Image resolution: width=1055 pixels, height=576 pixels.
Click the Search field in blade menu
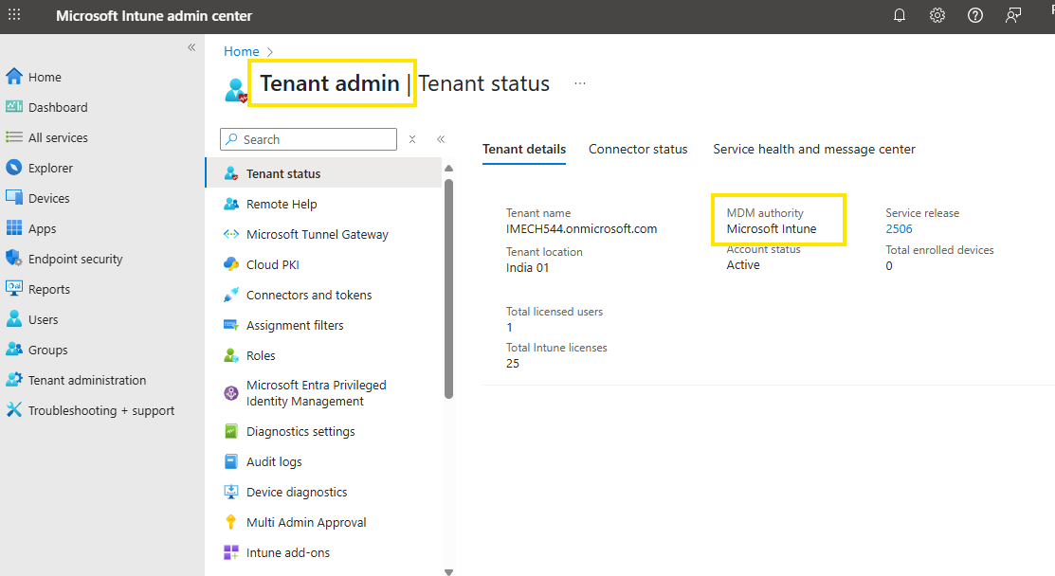[x=308, y=139]
